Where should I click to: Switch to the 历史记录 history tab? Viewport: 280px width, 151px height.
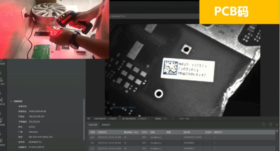click(x=93, y=125)
